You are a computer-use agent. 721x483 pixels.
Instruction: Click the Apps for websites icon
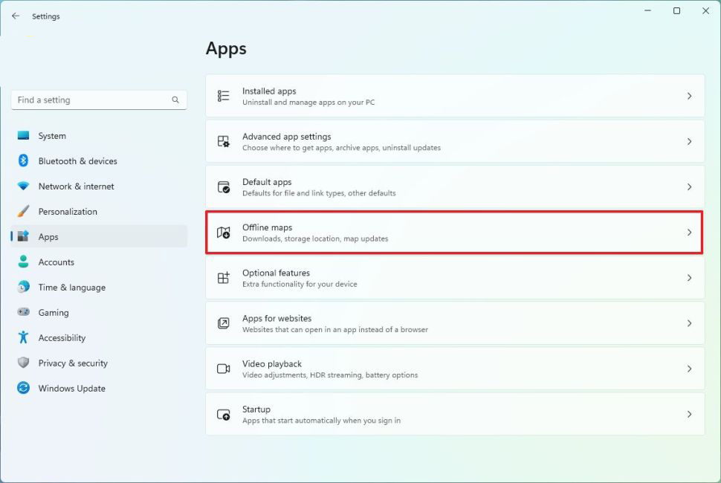pyautogui.click(x=223, y=323)
